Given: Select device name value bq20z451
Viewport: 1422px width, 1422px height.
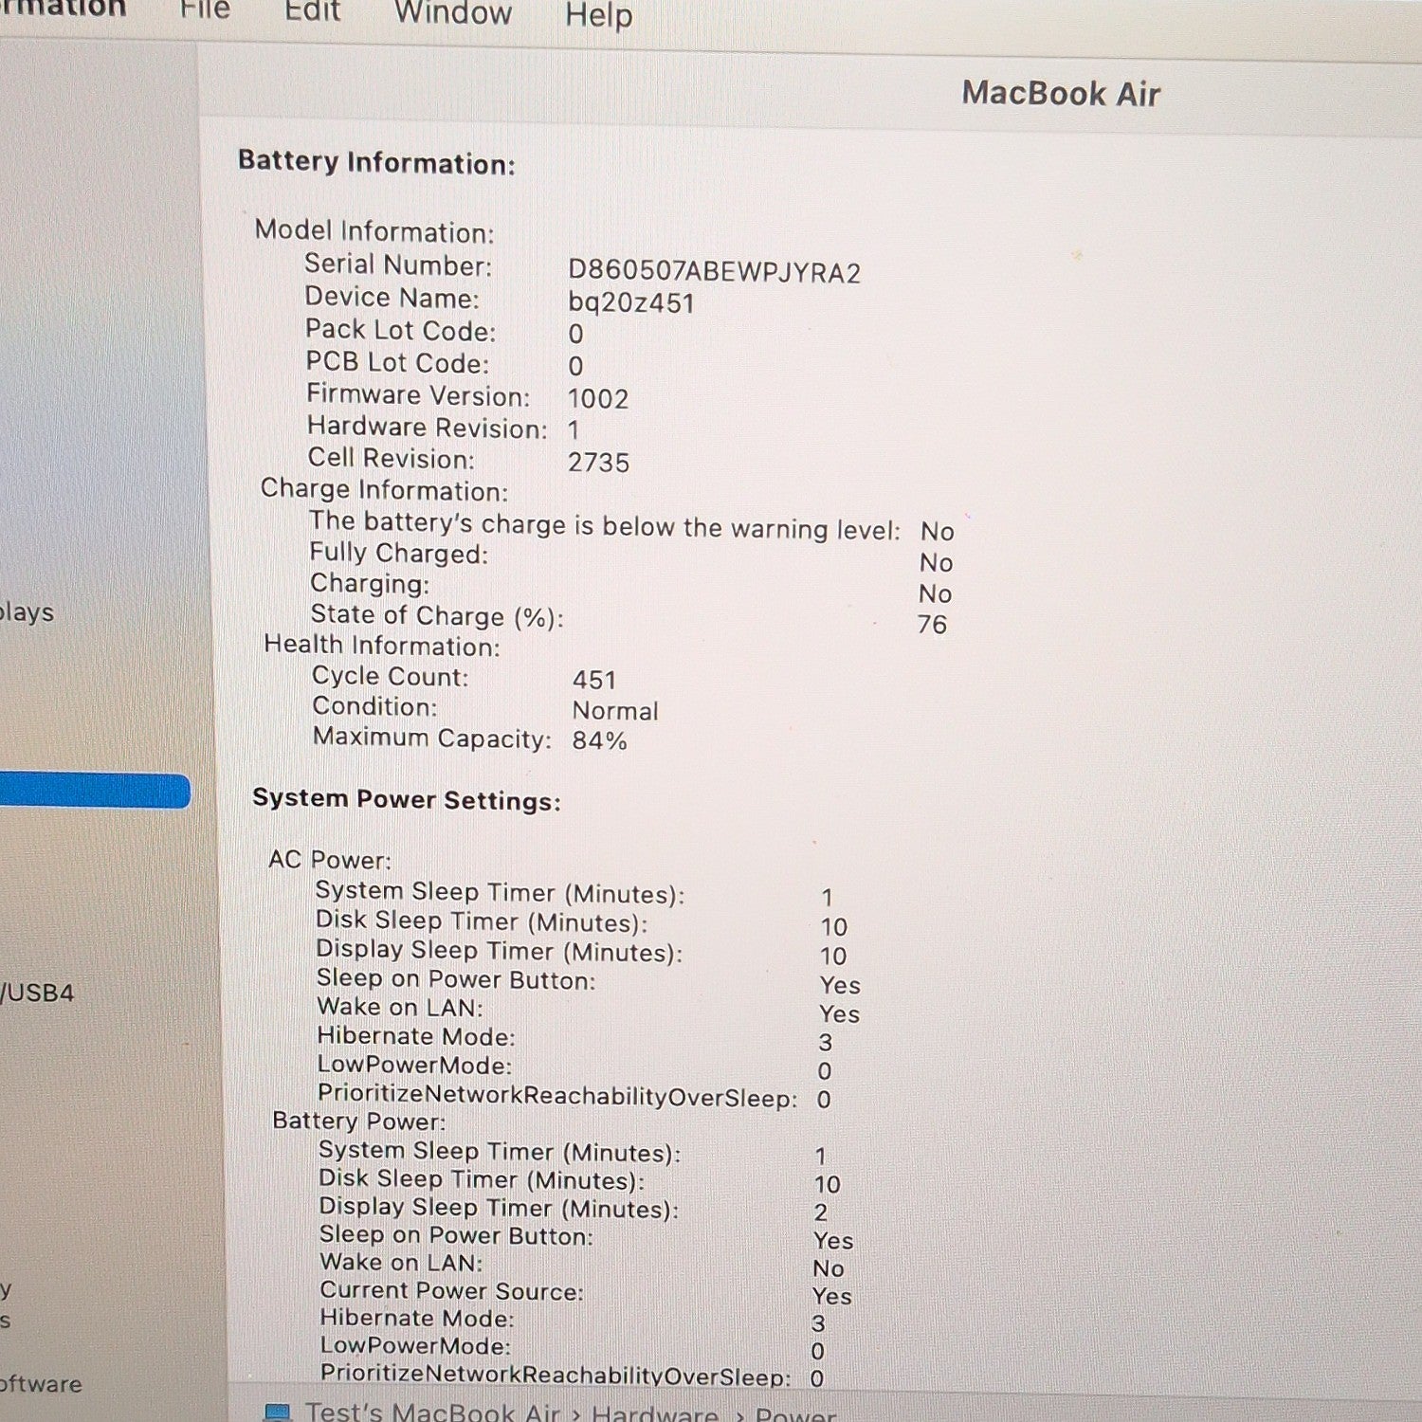Looking at the screenshot, I should (631, 303).
